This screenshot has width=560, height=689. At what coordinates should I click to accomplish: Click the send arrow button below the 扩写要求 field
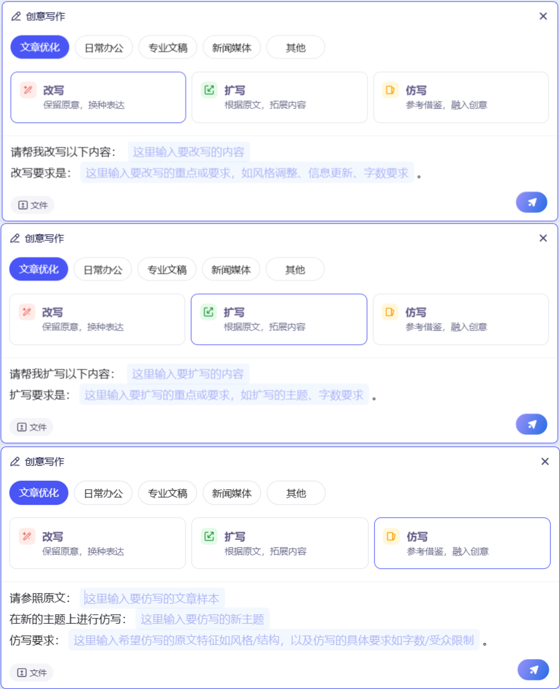tap(531, 424)
